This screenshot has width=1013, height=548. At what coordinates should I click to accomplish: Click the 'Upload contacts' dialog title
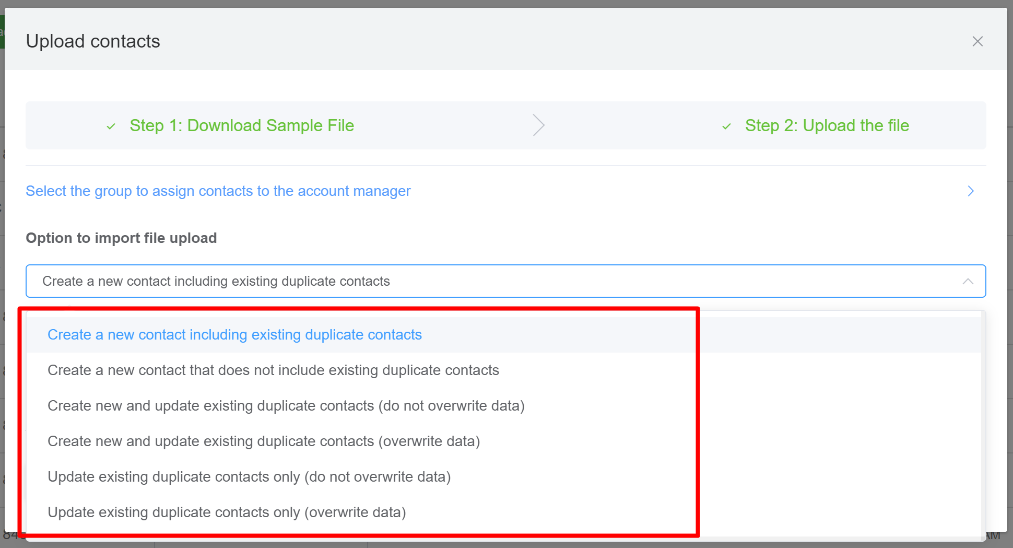93,41
